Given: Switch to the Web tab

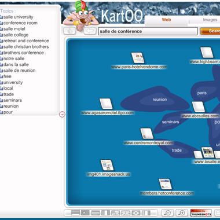Looking at the screenshot, I should pos(166,20).
